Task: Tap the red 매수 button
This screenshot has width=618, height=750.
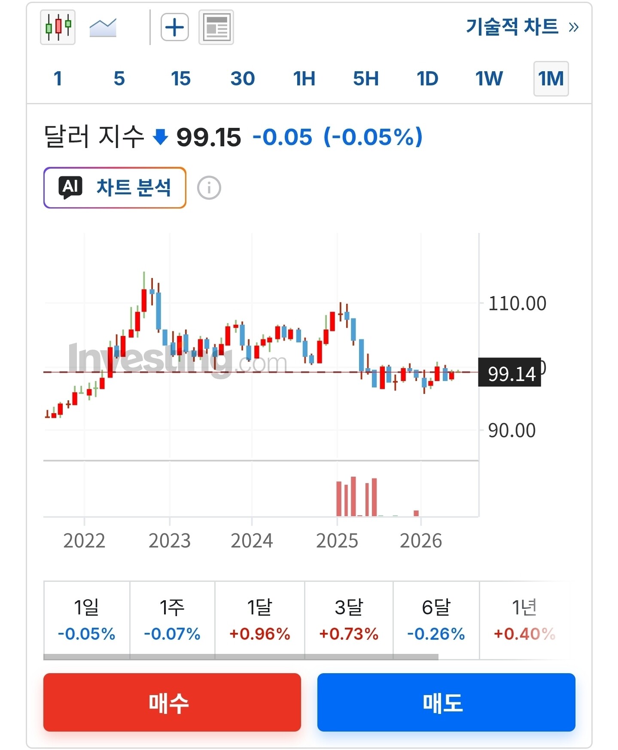Action: click(x=172, y=702)
